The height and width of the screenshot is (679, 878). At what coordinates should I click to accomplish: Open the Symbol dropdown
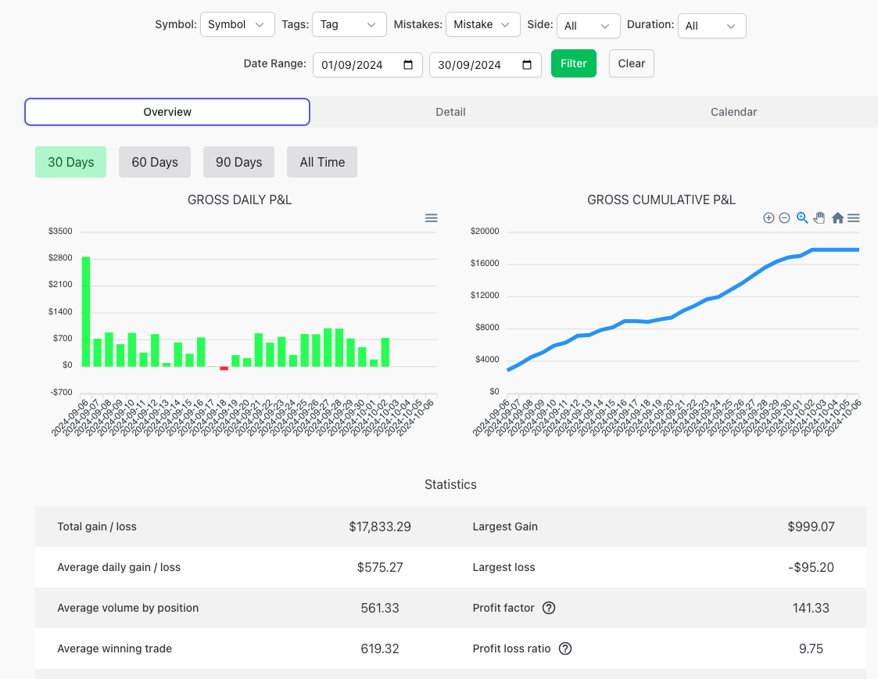(237, 24)
